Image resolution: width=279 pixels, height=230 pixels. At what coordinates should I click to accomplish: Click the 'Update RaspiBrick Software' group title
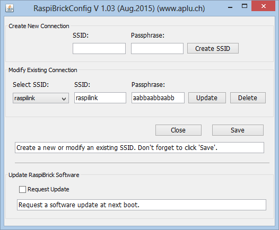(x=44, y=175)
